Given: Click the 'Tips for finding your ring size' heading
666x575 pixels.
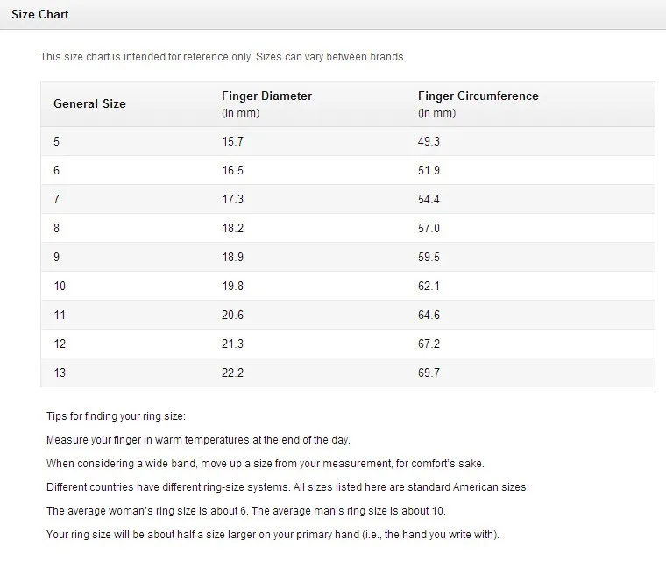Looking at the screenshot, I should [116, 416].
